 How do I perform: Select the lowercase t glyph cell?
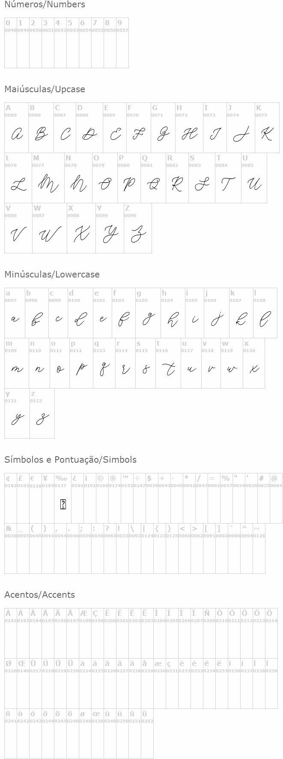(x=168, y=369)
